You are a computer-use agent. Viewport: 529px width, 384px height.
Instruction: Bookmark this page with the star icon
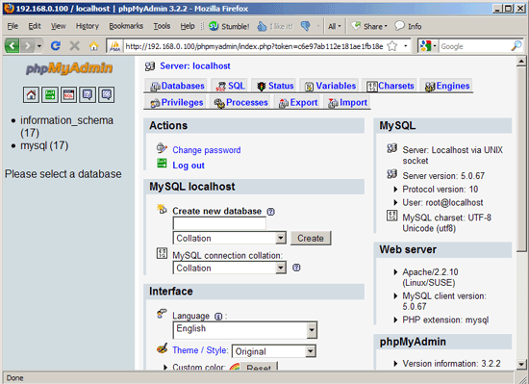(392, 46)
